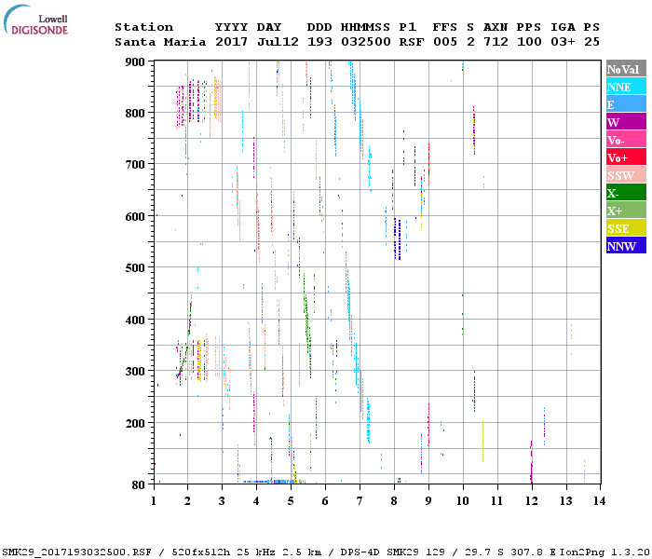Screen dimensions: 652x559
Task: Select the X- dark green legend swatch
Action: coord(626,192)
